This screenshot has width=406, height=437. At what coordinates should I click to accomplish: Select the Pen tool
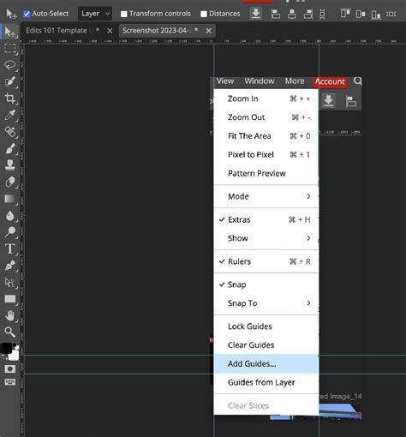(10, 266)
